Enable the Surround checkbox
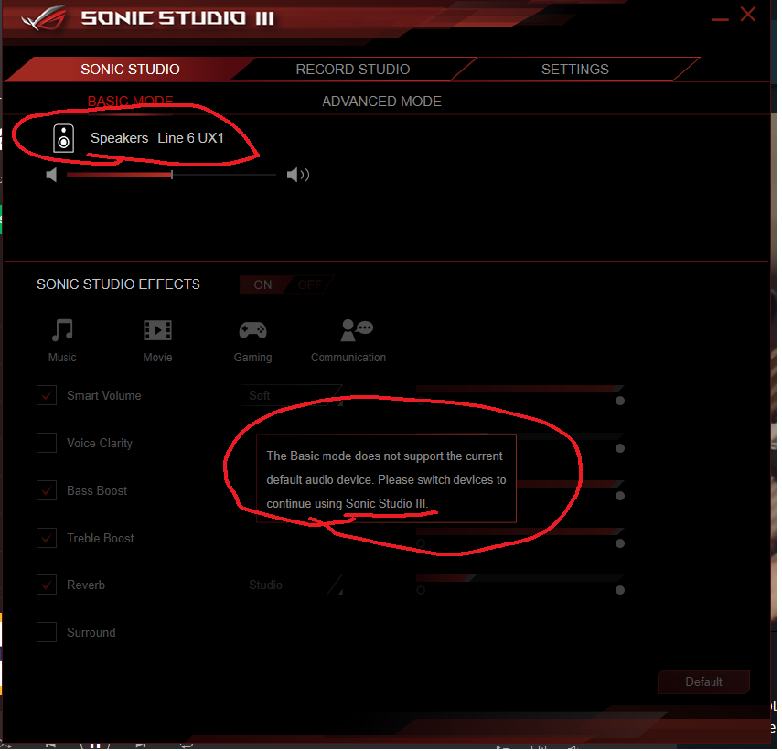 coord(47,633)
